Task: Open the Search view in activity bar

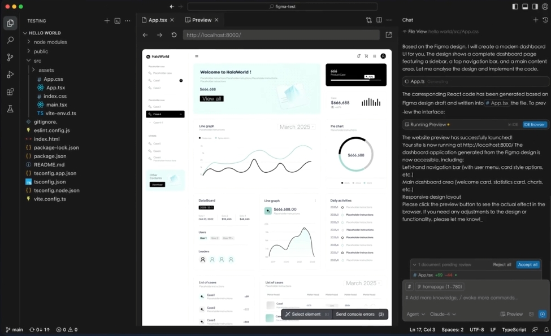Action: click(10, 40)
